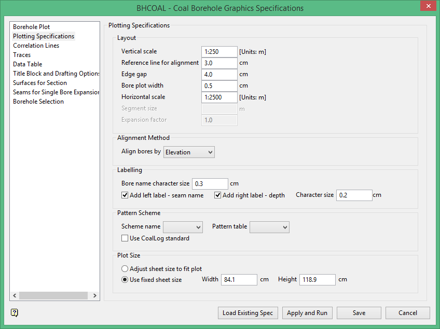Image resolution: width=440 pixels, height=329 pixels.
Task: Go to Correlation Lines page
Action: 36,46
